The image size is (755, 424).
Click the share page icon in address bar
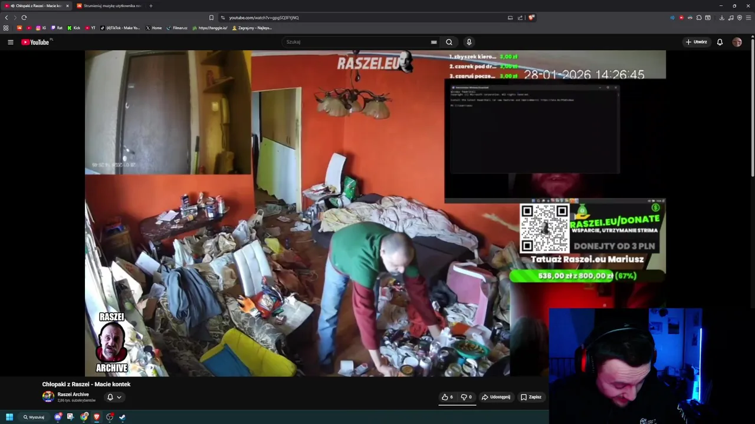[520, 18]
